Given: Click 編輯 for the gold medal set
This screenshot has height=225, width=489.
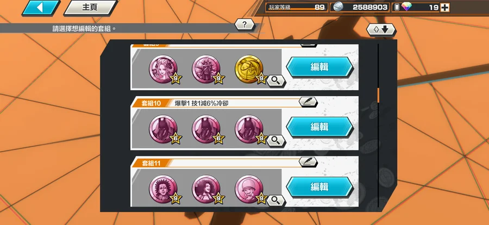Looking at the screenshot, I should [x=319, y=67].
